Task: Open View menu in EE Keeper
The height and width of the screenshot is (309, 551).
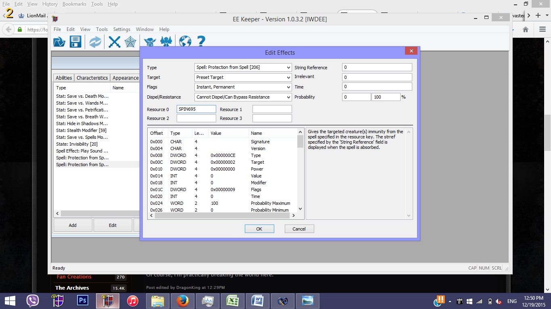Action: pos(85,29)
